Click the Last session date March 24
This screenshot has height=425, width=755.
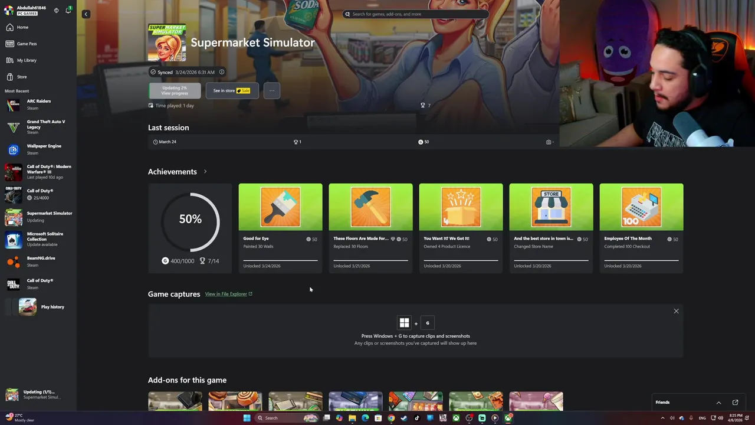point(165,142)
